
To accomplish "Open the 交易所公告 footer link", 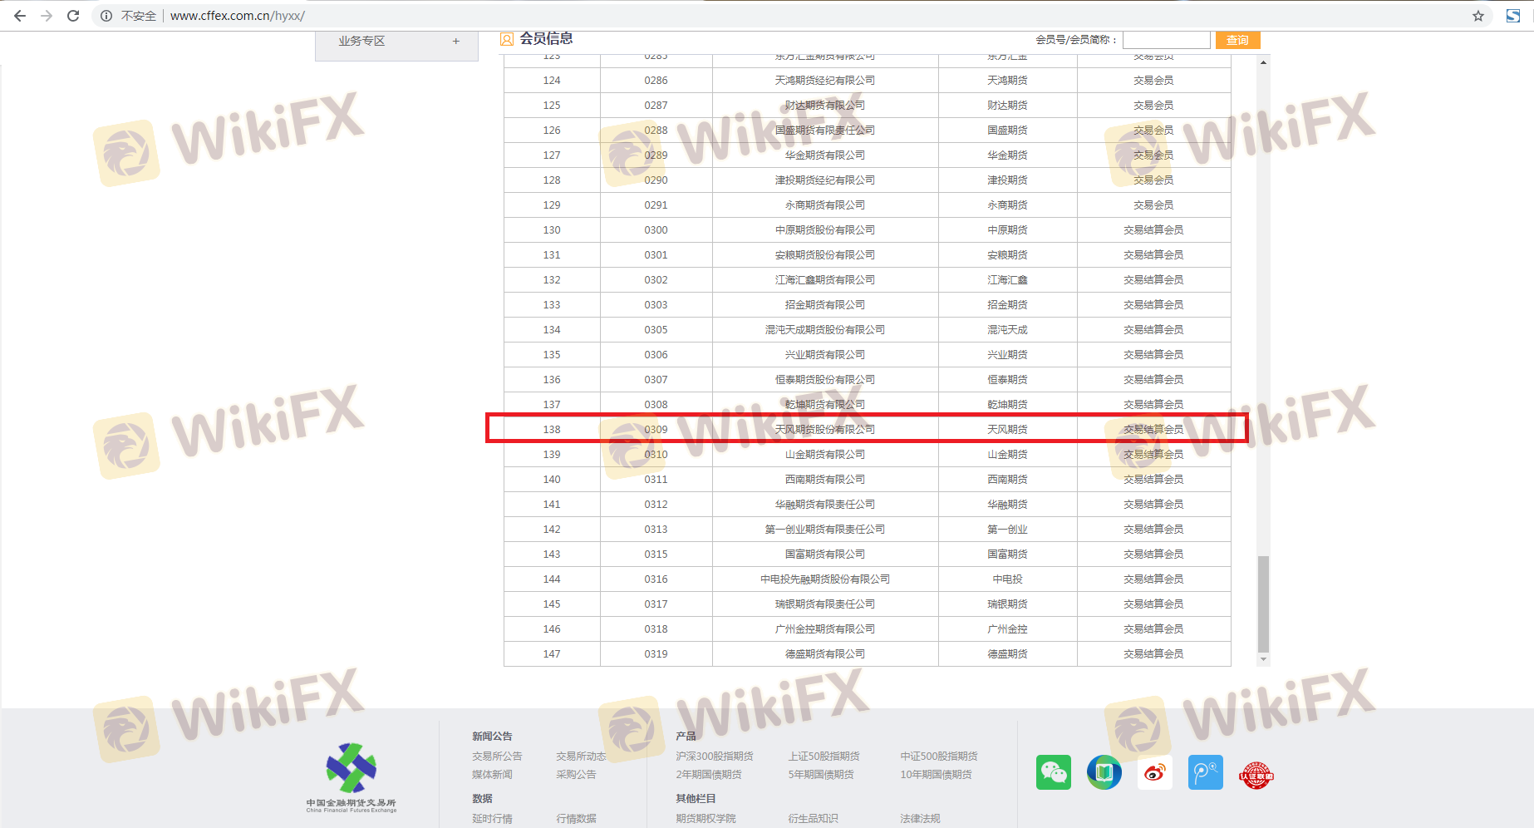I will click(497, 756).
